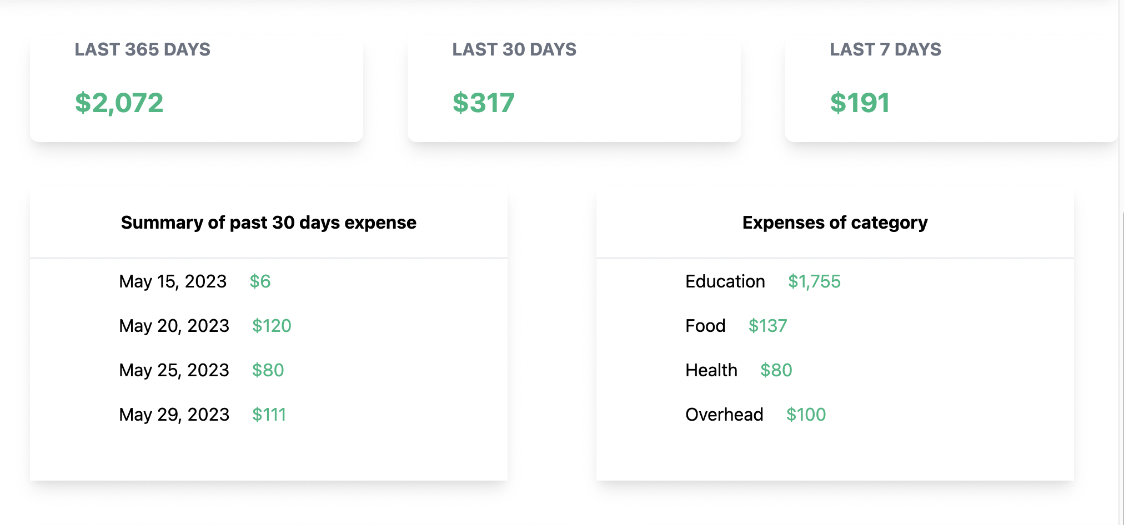Click the May 29, 2023 row

point(174,415)
